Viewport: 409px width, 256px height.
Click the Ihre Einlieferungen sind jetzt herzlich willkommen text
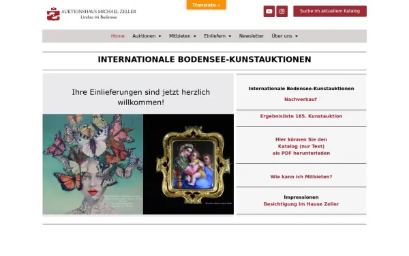[141, 97]
